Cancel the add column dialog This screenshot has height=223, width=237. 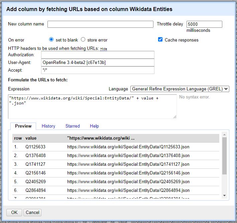(x=32, y=213)
